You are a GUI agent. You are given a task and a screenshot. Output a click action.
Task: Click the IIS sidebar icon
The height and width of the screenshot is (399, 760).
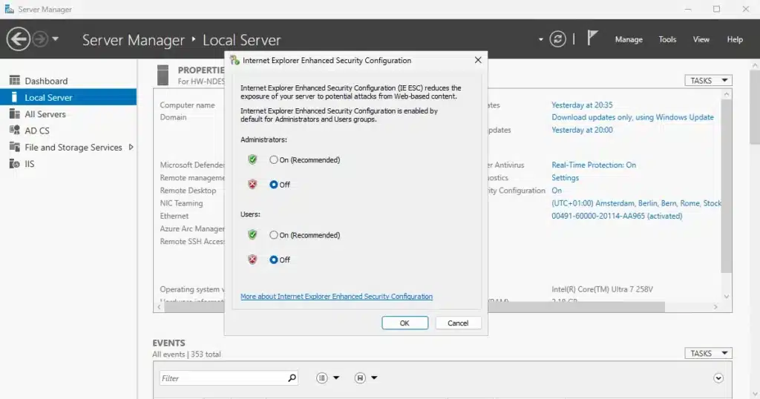click(13, 164)
